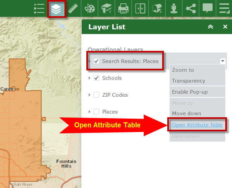Open the Share widget
The height and width of the screenshot is (188, 232).
click(191, 8)
